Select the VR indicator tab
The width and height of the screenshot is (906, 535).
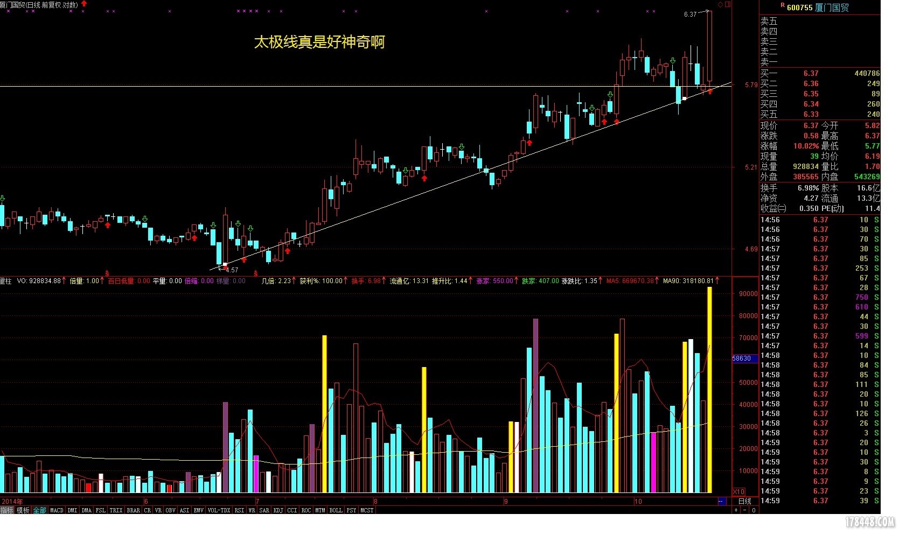click(x=158, y=510)
